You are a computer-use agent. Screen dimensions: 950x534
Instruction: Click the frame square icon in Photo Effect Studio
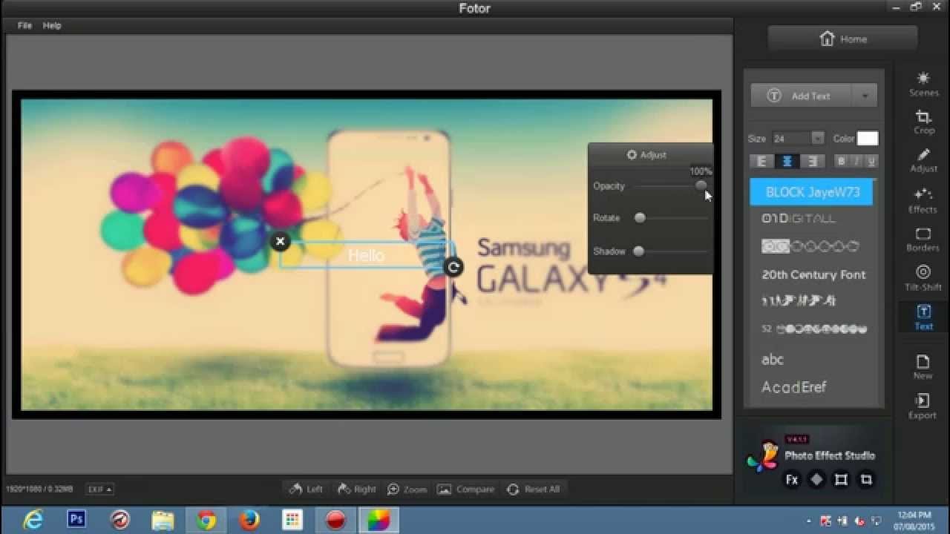(841, 480)
